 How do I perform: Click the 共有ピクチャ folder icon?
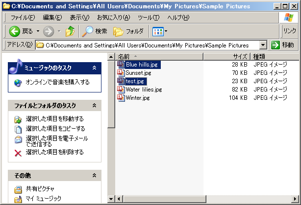click(18, 190)
